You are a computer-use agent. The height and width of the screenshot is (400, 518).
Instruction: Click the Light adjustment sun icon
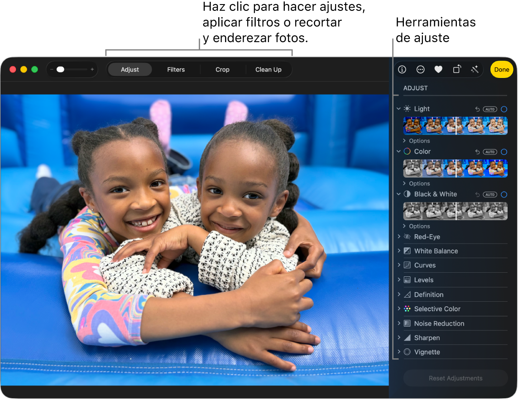pyautogui.click(x=407, y=109)
